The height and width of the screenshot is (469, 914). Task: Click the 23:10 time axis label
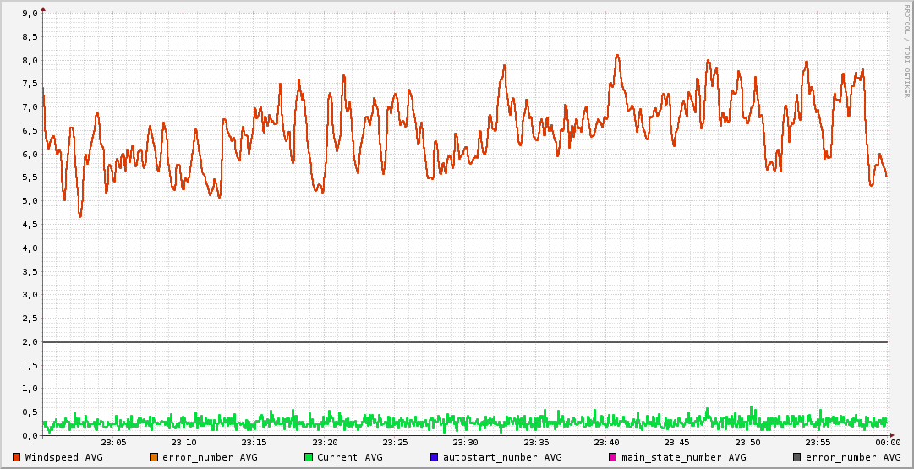coord(184,444)
